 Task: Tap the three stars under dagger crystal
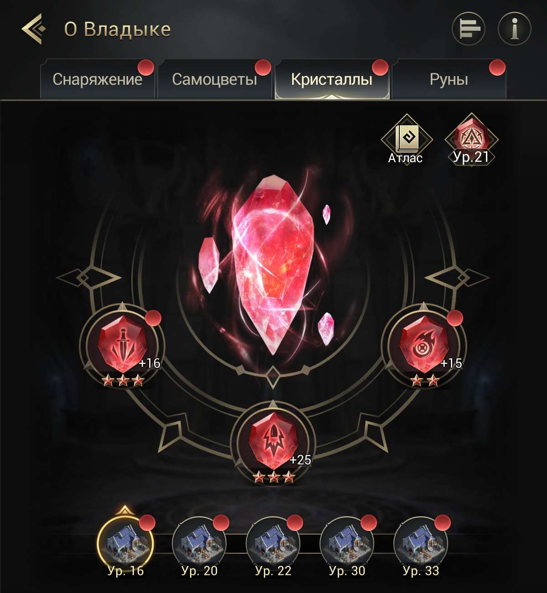(x=123, y=380)
